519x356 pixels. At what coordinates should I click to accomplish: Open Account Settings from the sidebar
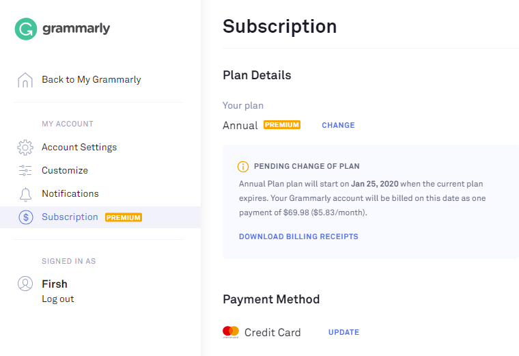coord(79,147)
